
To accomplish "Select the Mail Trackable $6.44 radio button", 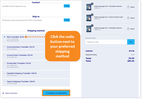I will coord(5,37).
